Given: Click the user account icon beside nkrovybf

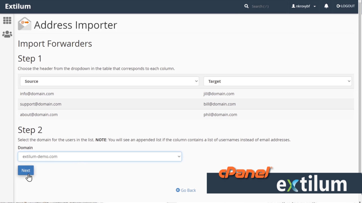Looking at the screenshot, I should [294, 6].
